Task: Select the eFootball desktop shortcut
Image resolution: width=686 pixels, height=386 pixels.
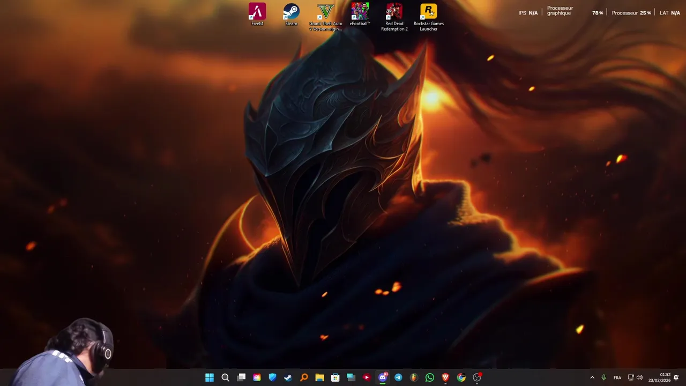Action: point(360,14)
